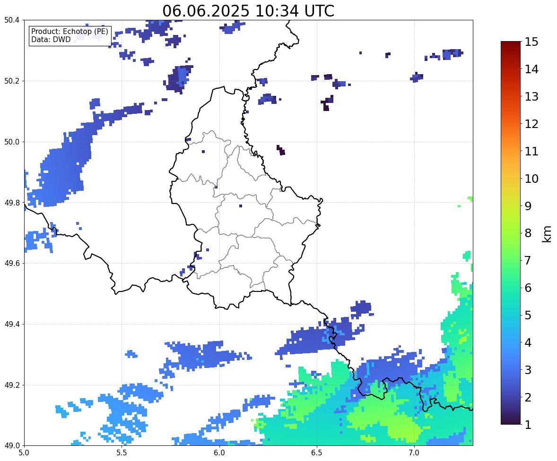Click the colorbar tick value 10
Image resolution: width=557 pixels, height=461 pixels.
point(531,179)
